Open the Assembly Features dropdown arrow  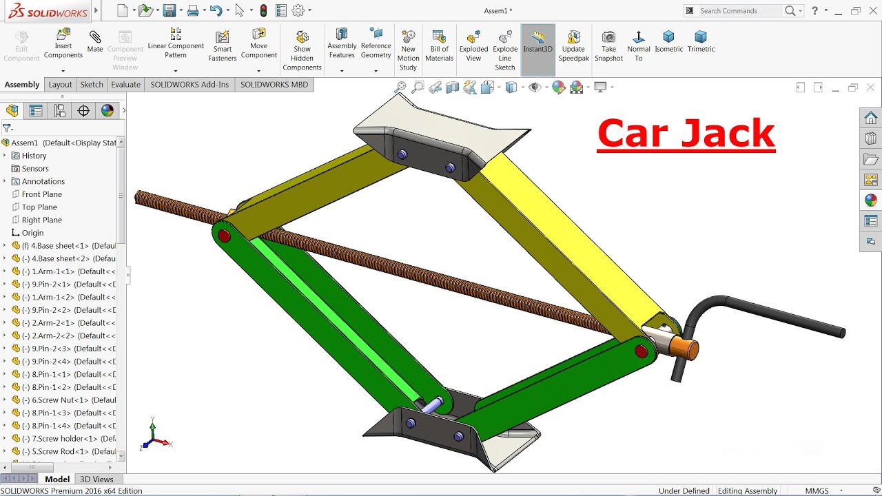click(x=342, y=71)
